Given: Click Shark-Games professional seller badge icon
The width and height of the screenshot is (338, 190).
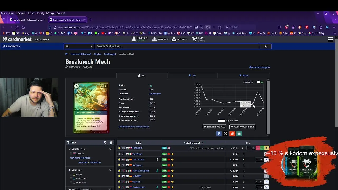Looking at the screenshot, I should tap(157, 160).
